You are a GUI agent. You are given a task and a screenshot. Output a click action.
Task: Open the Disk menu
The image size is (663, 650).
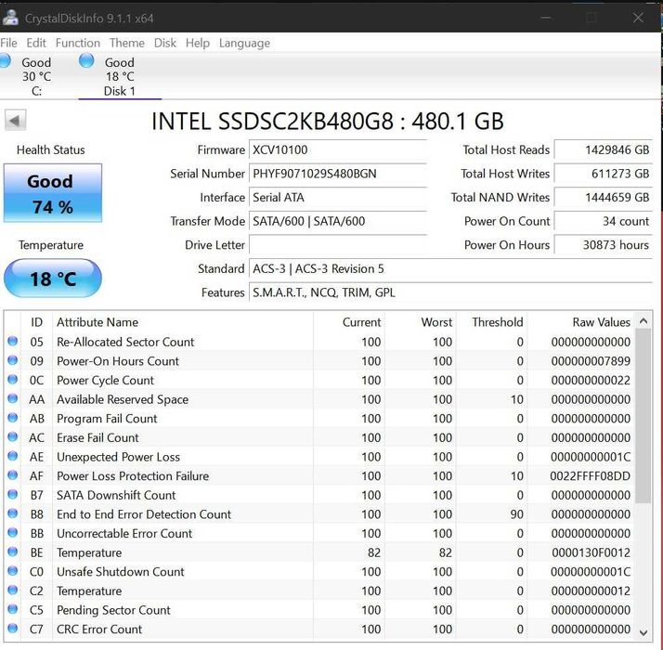165,43
